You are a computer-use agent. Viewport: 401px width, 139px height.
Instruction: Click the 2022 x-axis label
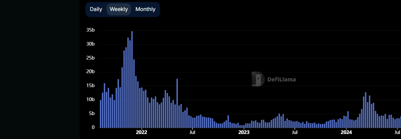[142, 132]
